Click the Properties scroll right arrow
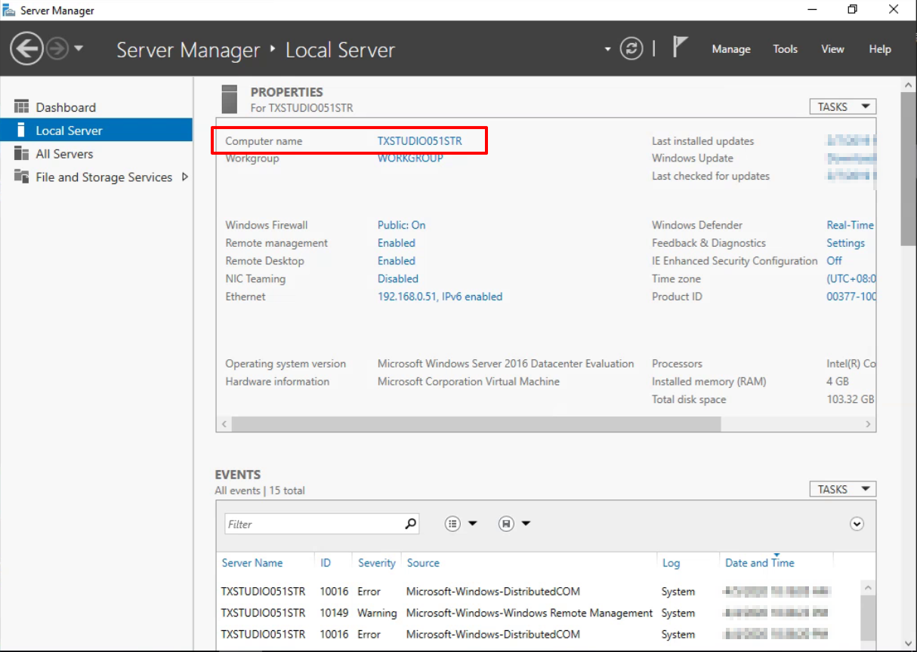Image resolution: width=917 pixels, height=652 pixels. click(x=868, y=424)
